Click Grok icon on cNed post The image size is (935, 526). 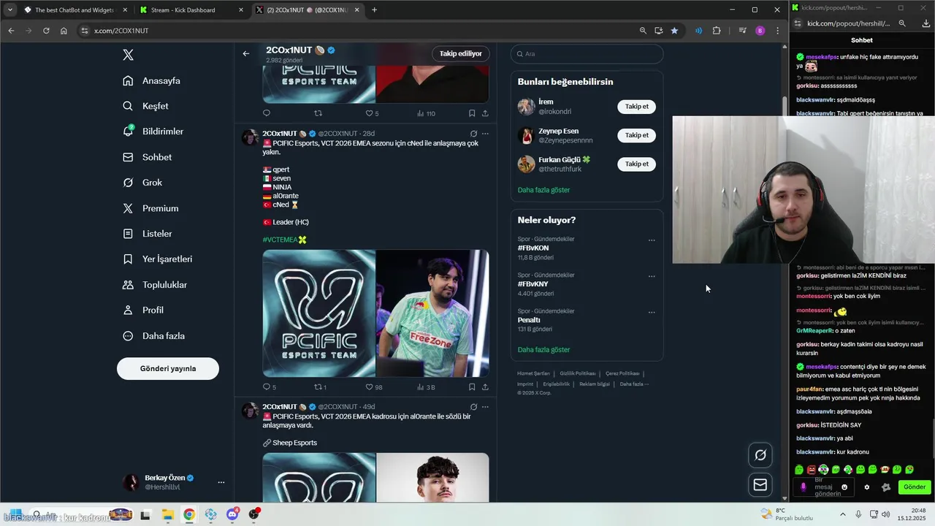[x=473, y=134]
